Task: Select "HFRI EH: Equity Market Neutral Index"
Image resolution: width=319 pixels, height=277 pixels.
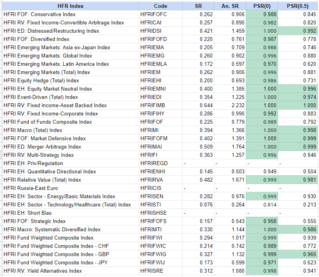Action: [x=70, y=89]
